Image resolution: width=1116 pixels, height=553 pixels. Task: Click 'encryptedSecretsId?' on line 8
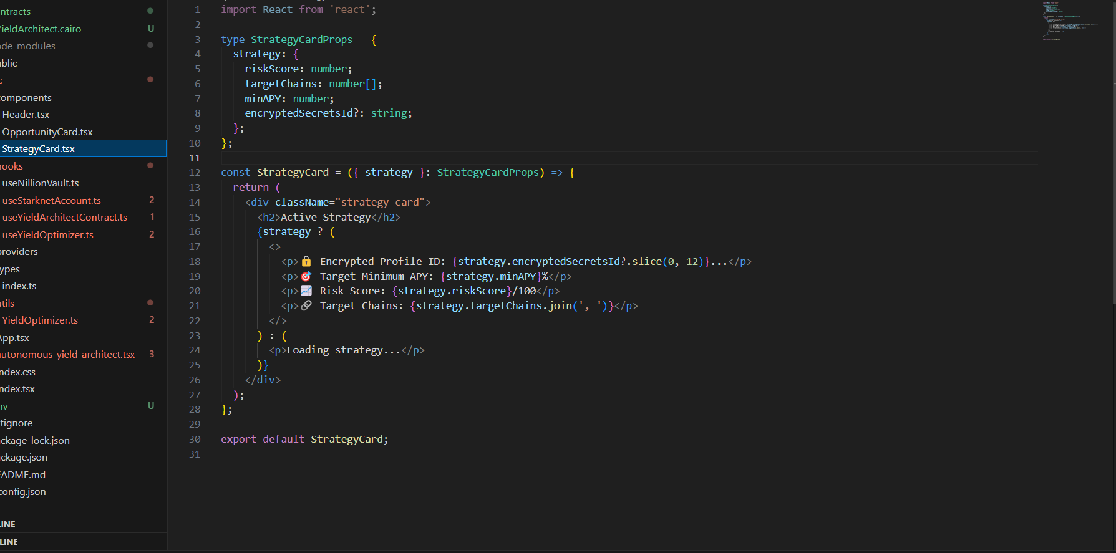tap(301, 113)
